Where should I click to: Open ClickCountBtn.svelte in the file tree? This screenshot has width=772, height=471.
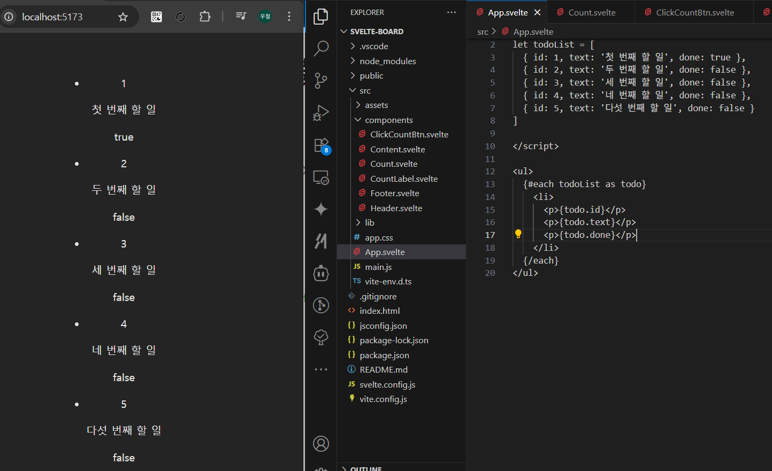coord(402,134)
